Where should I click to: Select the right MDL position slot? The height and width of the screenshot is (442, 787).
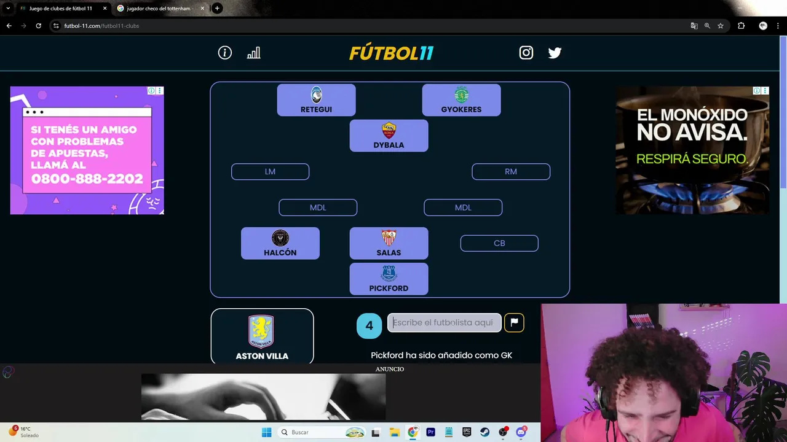(463, 207)
